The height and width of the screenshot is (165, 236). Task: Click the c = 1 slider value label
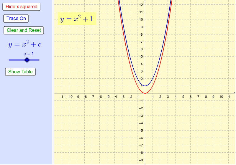[29, 54]
